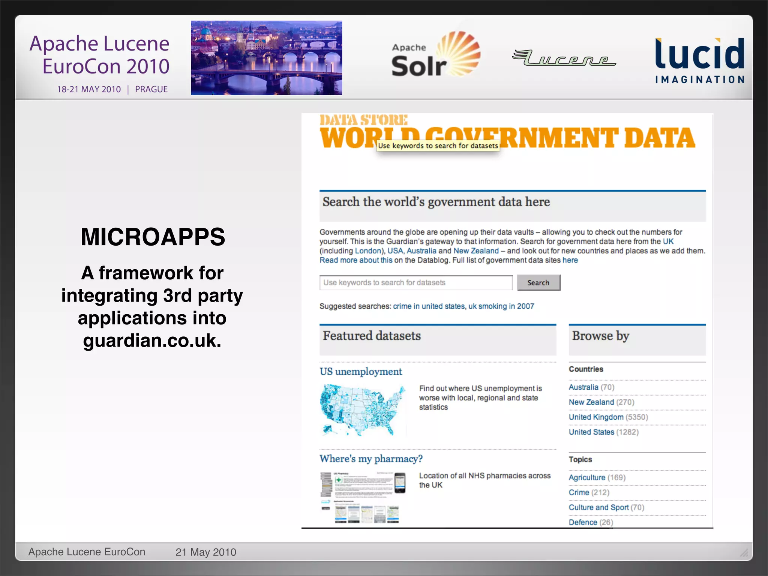This screenshot has height=576, width=768.
Task: Click the US unemployment map thumbnail
Action: pyautogui.click(x=363, y=409)
